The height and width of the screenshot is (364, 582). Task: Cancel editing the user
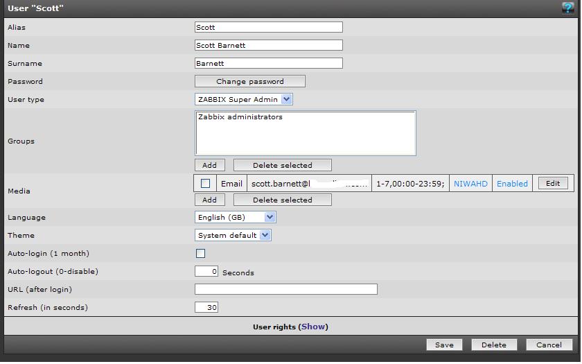pos(549,345)
